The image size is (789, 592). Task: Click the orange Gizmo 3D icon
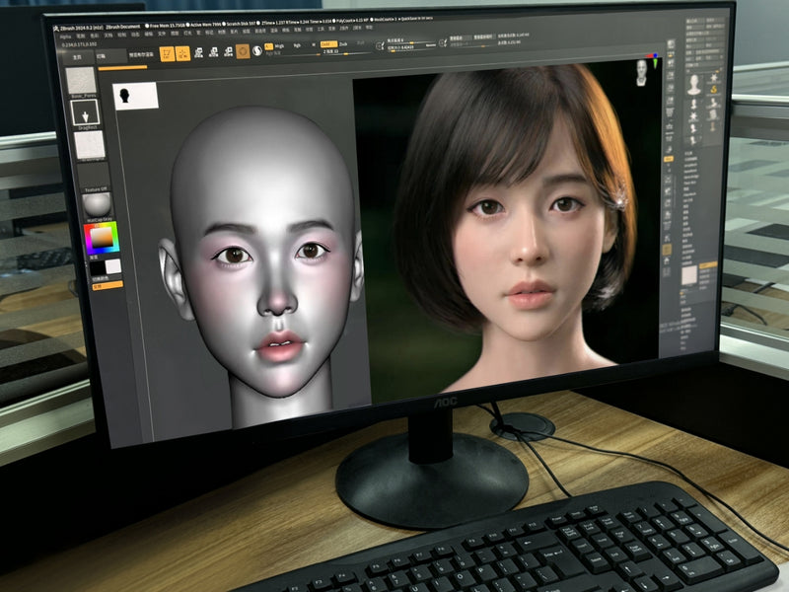click(243, 51)
